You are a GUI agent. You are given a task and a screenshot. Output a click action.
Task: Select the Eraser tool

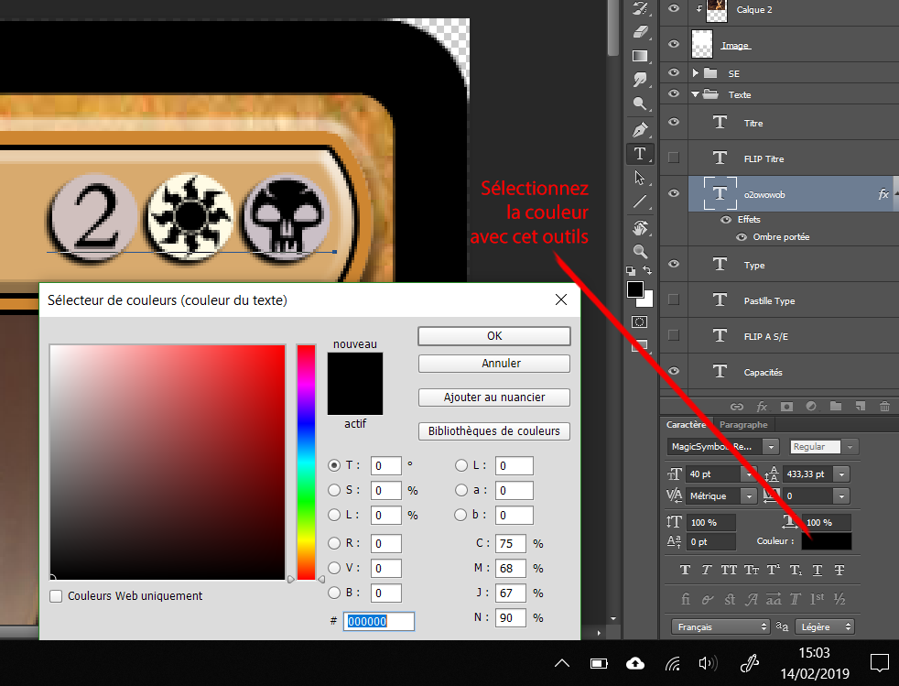tap(640, 32)
